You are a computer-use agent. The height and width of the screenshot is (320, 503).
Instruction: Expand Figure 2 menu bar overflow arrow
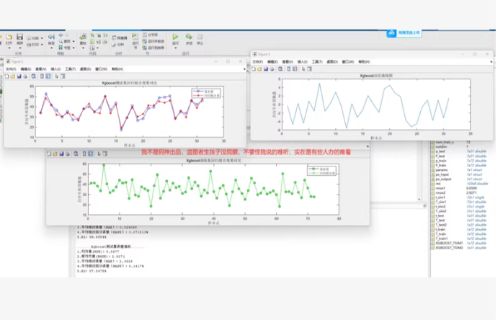click(244, 69)
